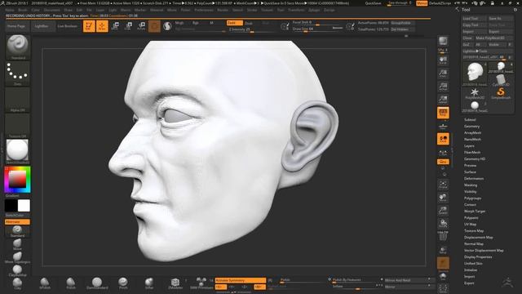Image resolution: width=522 pixels, height=294 pixels.
Task: Open the SketchShaded material selector
Action: pyautogui.click(x=18, y=152)
